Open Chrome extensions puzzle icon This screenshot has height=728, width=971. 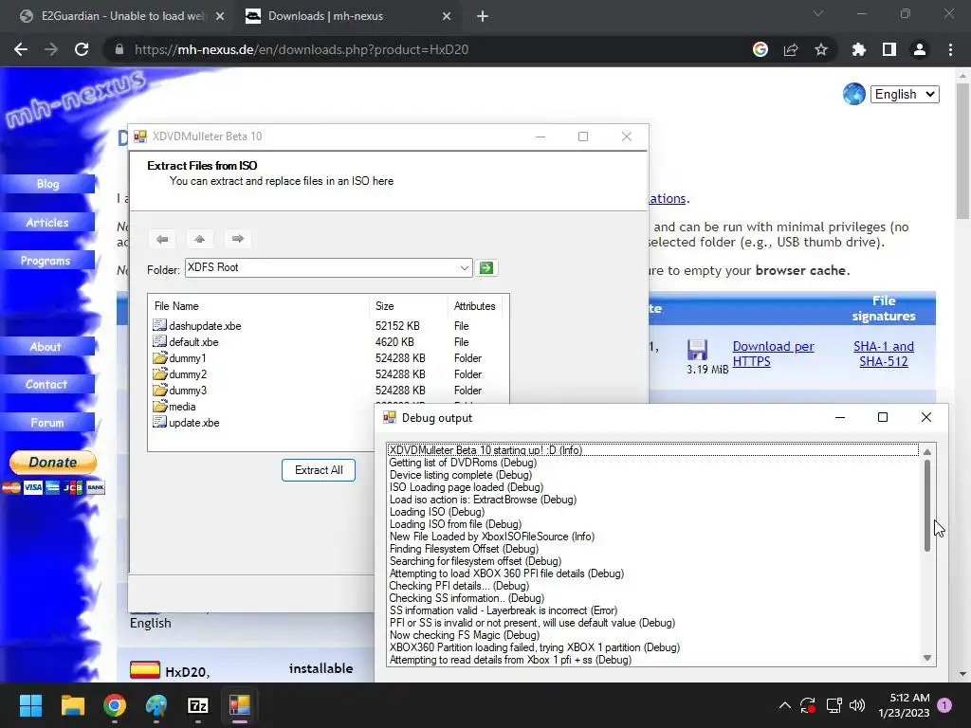(859, 49)
